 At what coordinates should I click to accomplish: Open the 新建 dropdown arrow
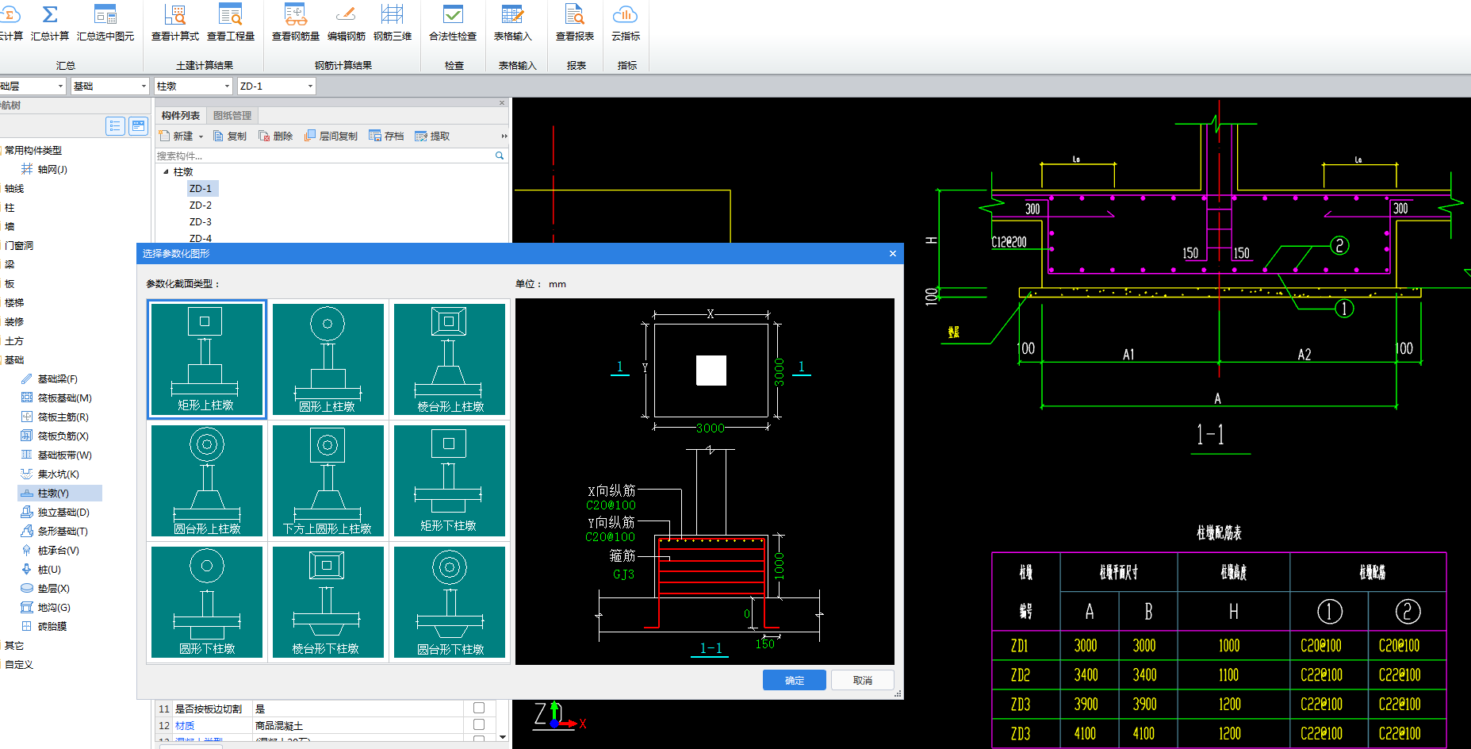coord(201,137)
